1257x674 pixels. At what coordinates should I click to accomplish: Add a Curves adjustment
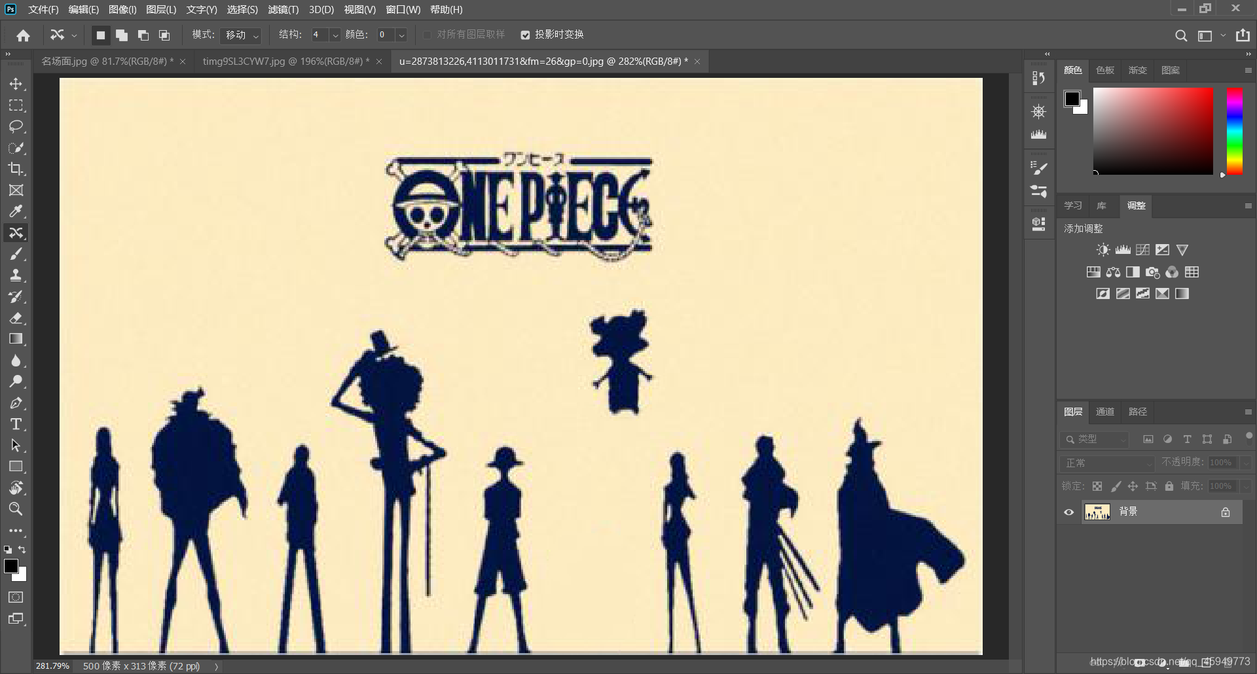coord(1142,250)
